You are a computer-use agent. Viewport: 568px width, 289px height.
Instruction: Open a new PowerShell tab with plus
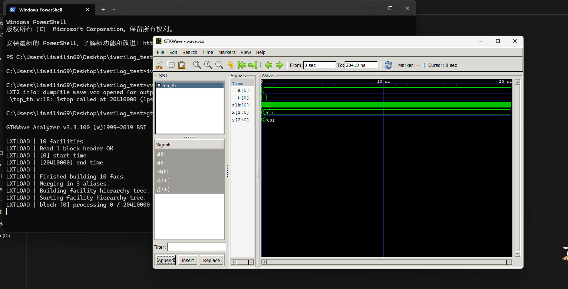[103, 10]
